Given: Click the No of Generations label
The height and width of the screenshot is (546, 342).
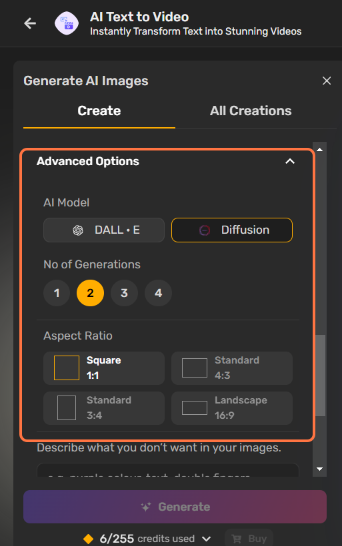Looking at the screenshot, I should click(92, 264).
